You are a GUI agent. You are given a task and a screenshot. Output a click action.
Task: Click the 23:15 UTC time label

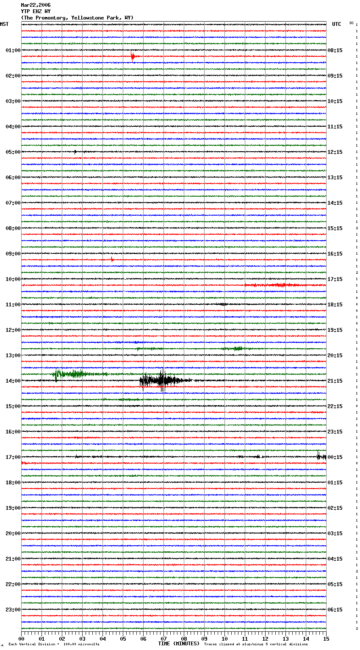click(x=335, y=432)
